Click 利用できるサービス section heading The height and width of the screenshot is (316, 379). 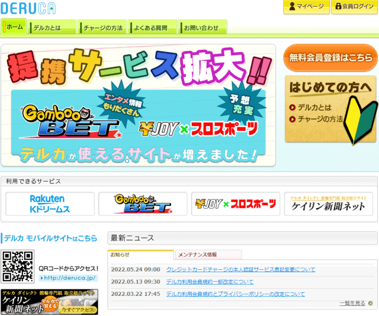tap(33, 181)
